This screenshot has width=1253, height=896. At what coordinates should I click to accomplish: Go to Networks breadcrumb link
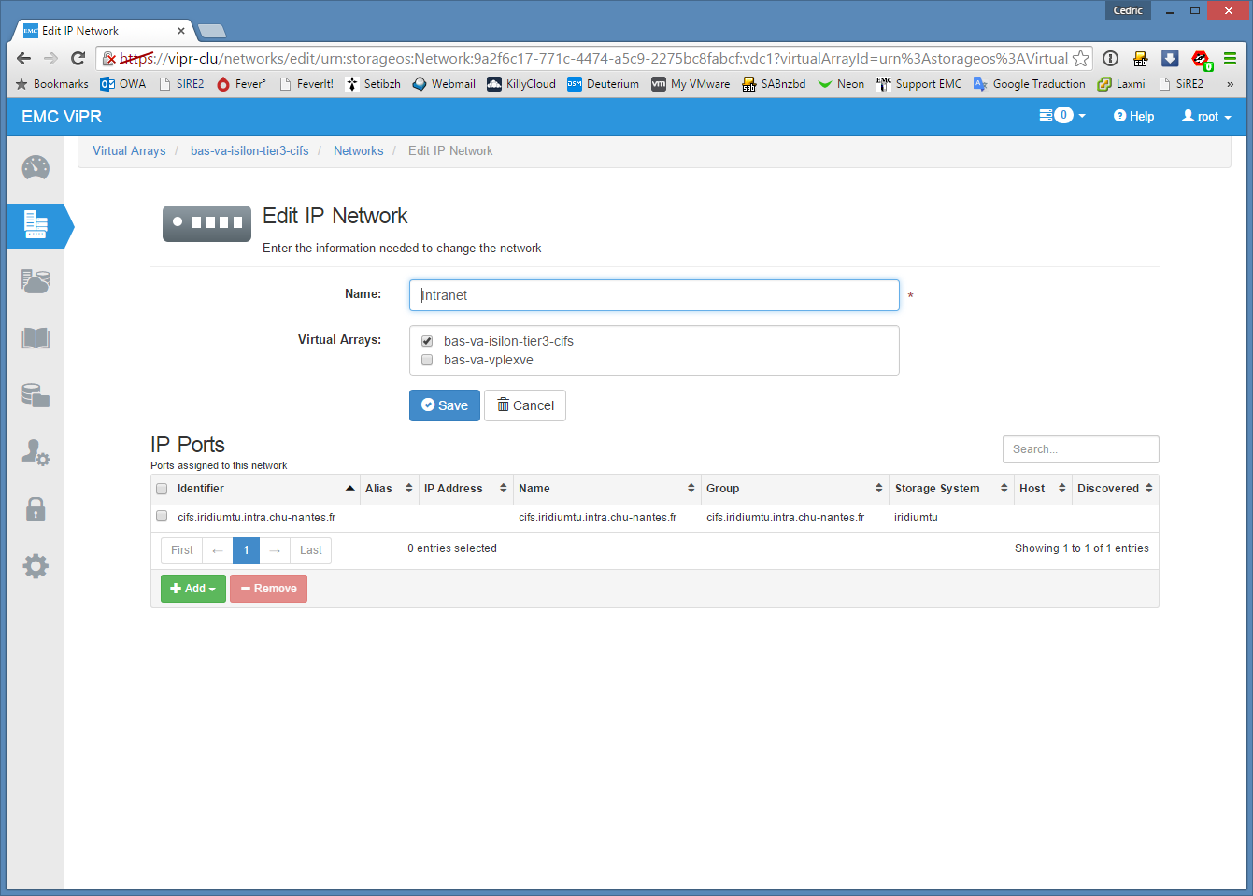click(x=358, y=150)
